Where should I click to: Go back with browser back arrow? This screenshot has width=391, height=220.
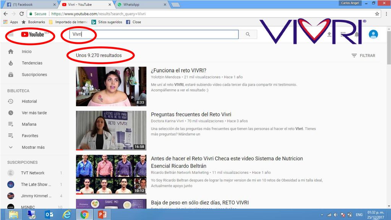(x=5, y=14)
